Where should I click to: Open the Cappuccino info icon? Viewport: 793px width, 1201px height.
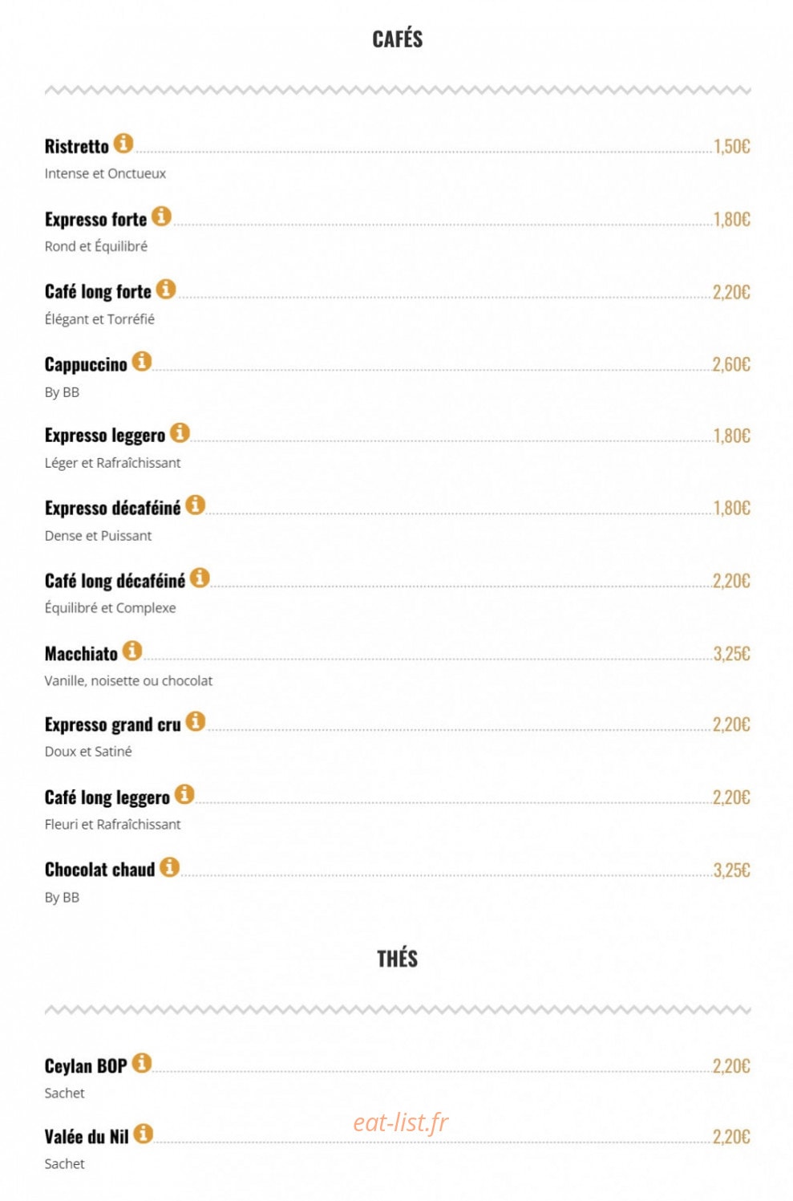142,362
